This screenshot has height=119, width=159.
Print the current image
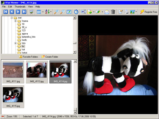(x=126, y=12)
